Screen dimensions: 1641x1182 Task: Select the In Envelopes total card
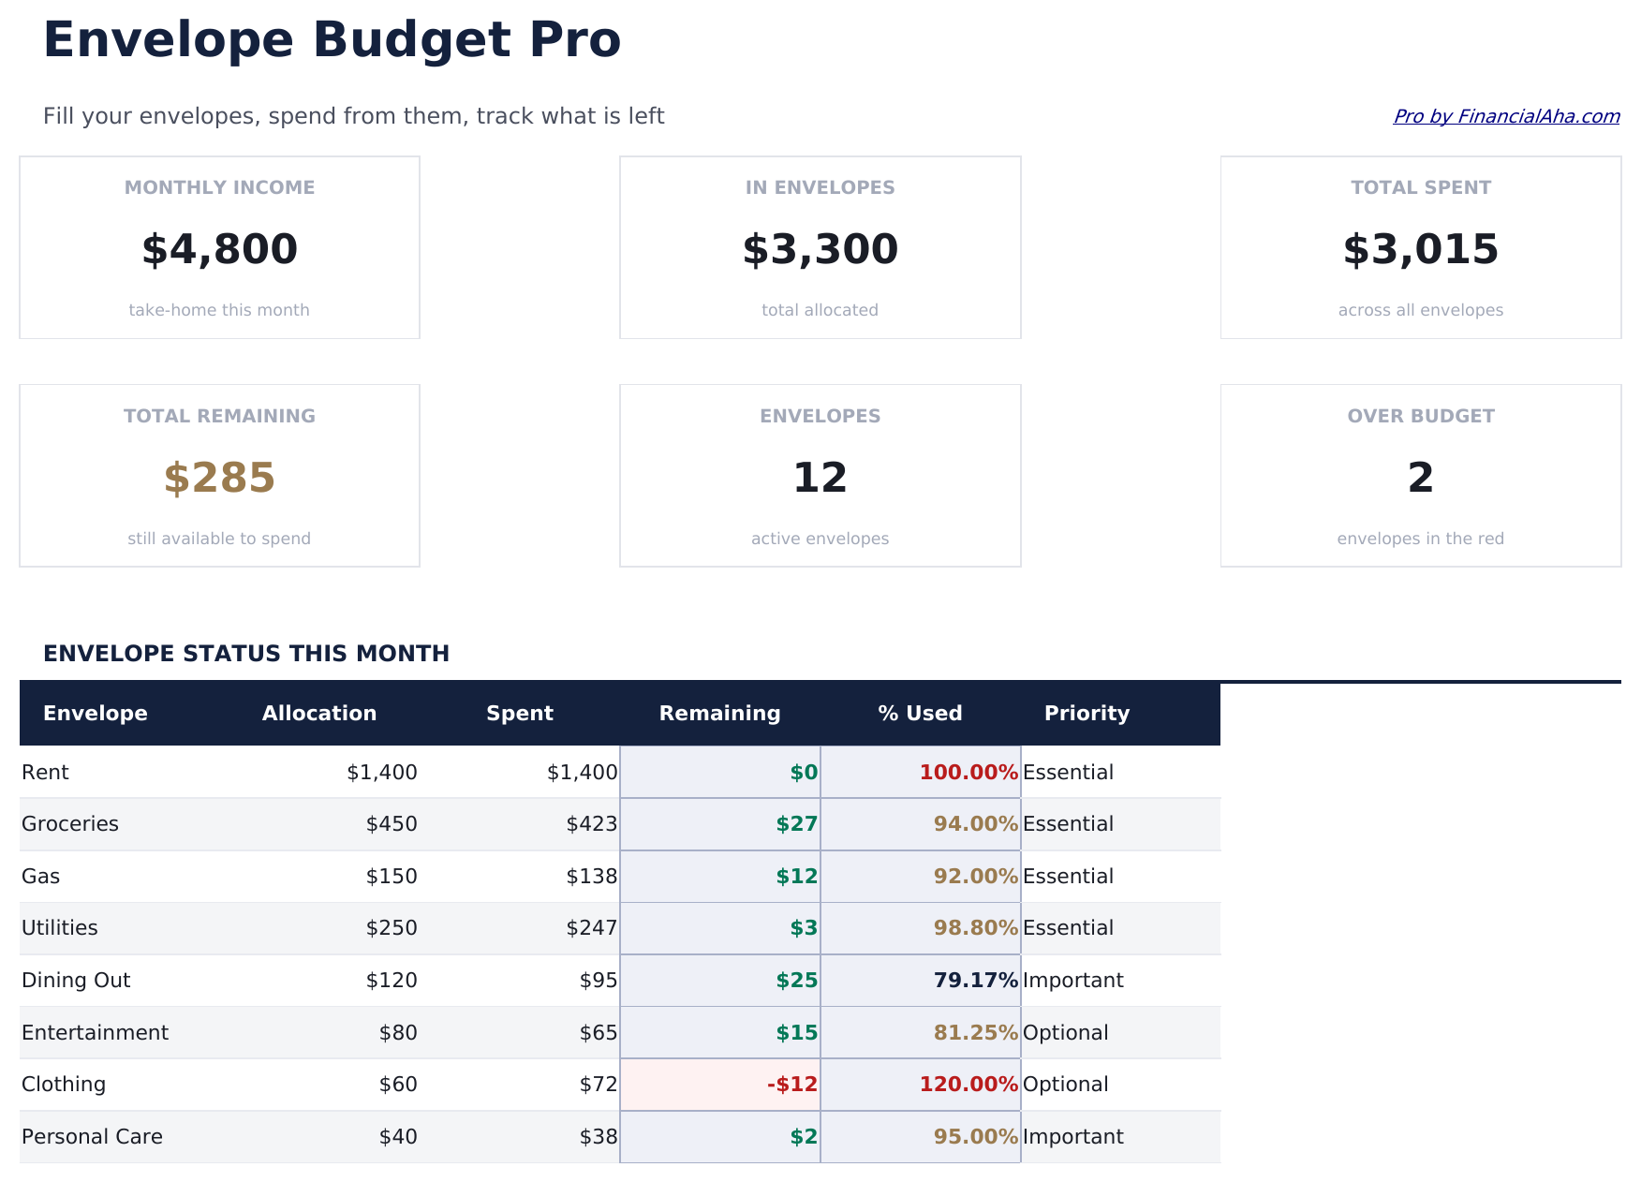820,247
